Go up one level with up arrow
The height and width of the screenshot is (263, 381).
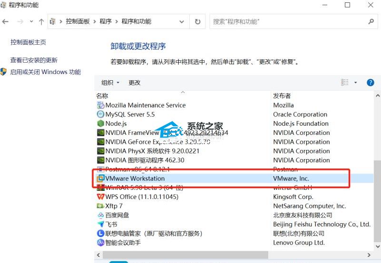coord(41,21)
